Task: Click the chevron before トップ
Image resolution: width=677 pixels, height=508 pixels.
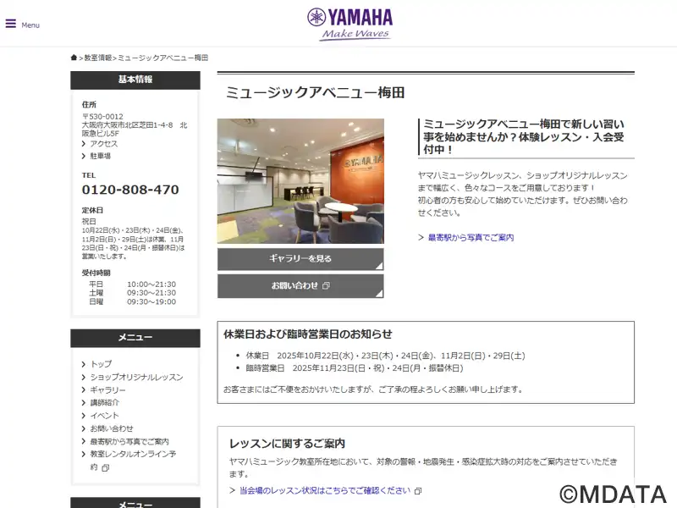Action: 84,364
